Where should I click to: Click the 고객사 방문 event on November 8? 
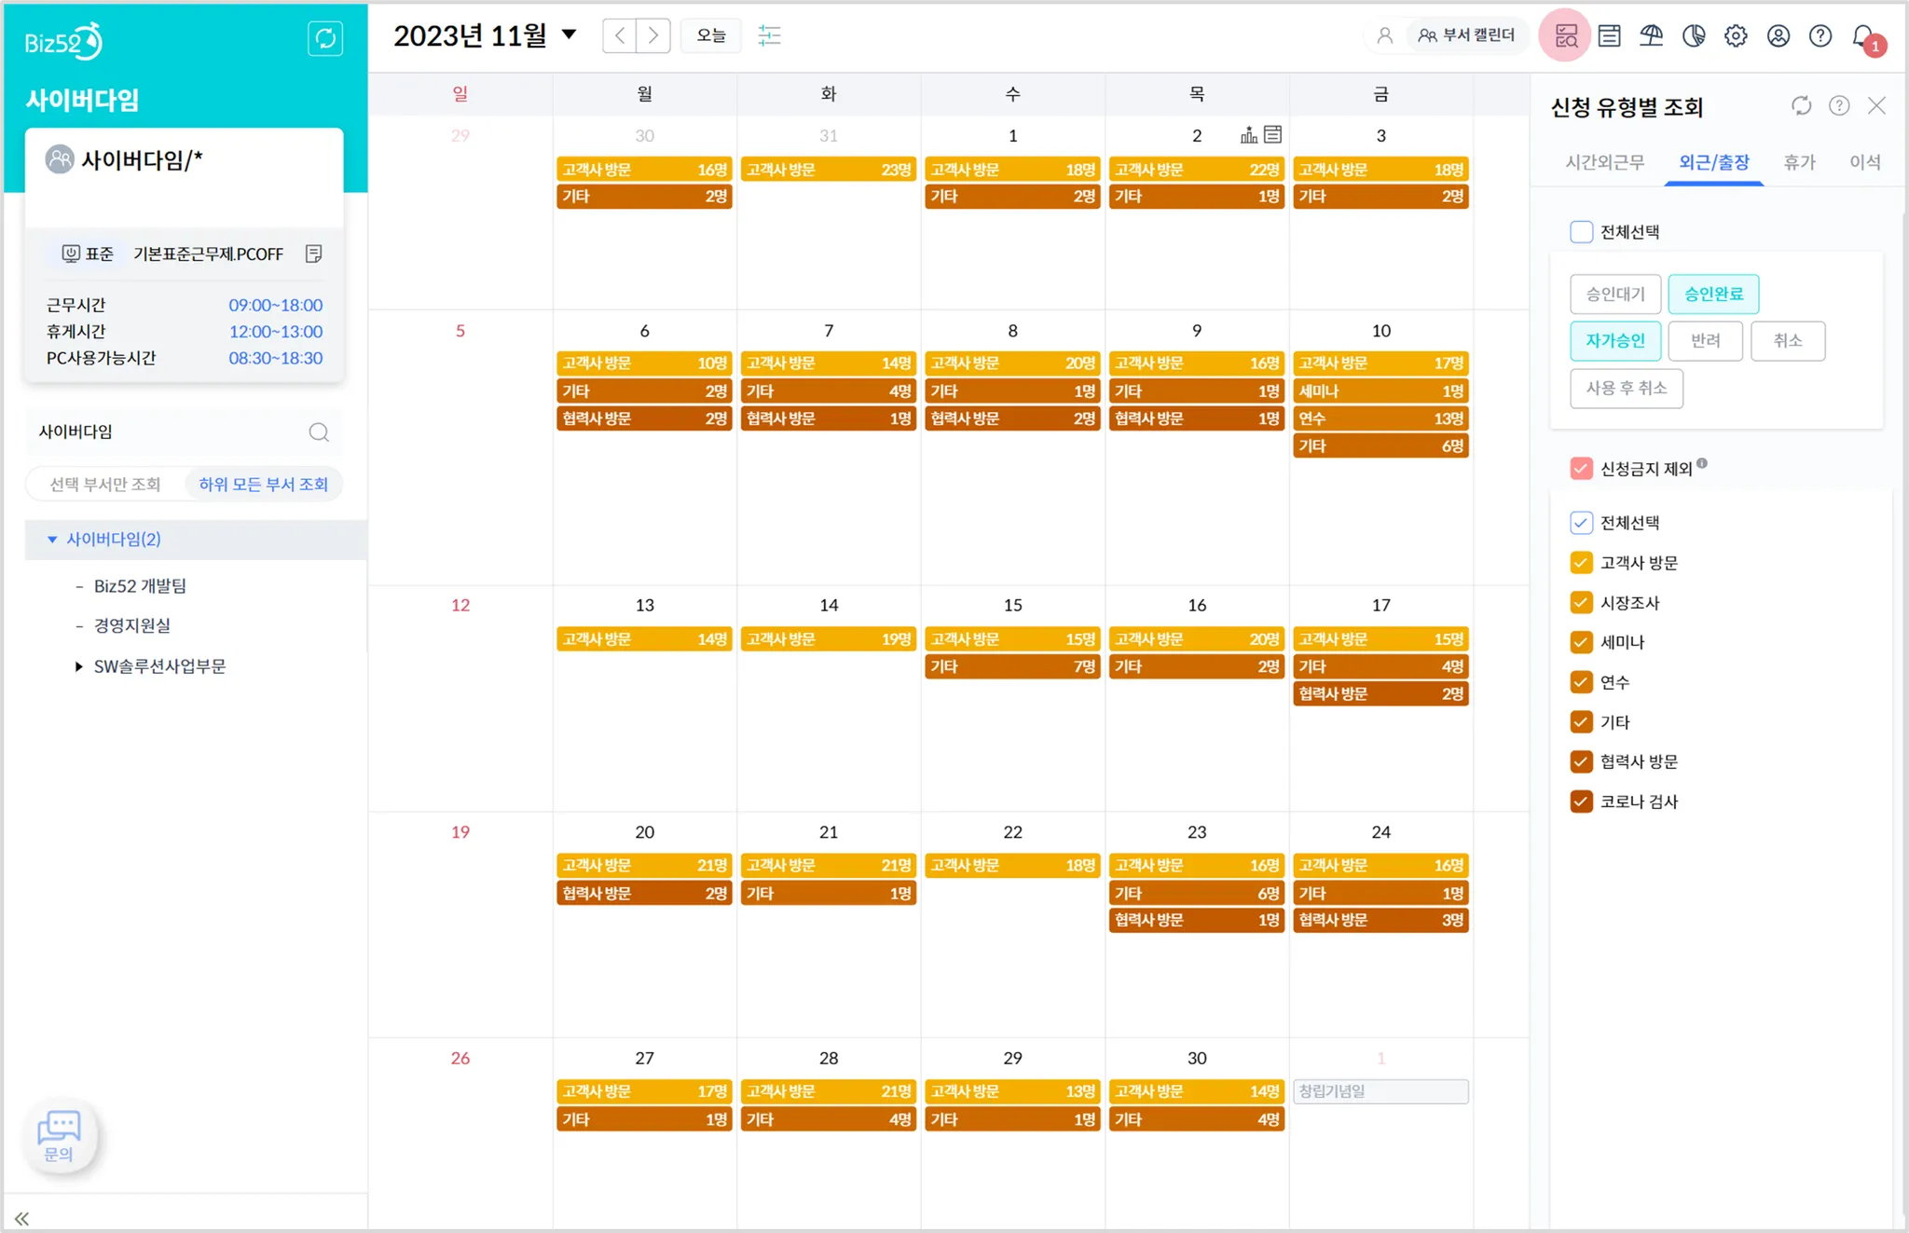[x=1012, y=363]
